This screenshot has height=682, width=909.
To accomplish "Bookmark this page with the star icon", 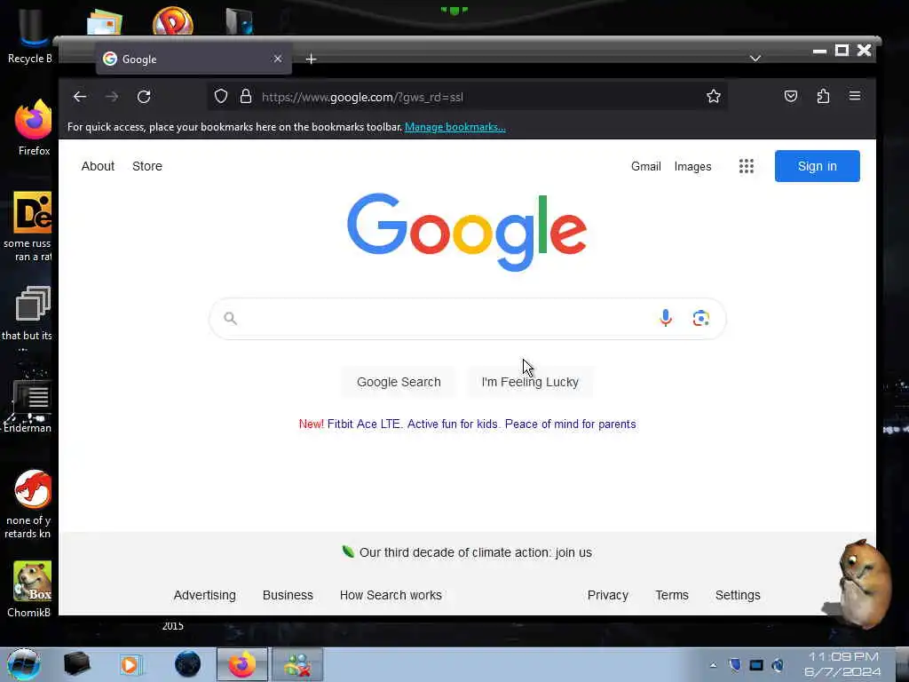I will [x=714, y=96].
